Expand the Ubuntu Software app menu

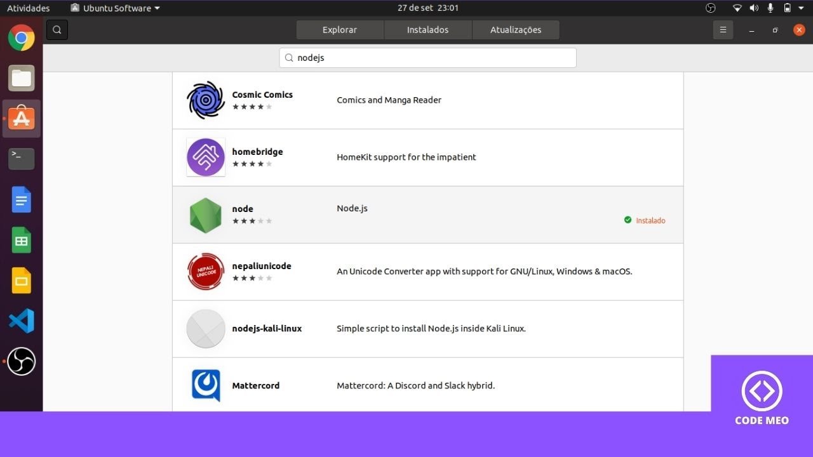(x=115, y=8)
